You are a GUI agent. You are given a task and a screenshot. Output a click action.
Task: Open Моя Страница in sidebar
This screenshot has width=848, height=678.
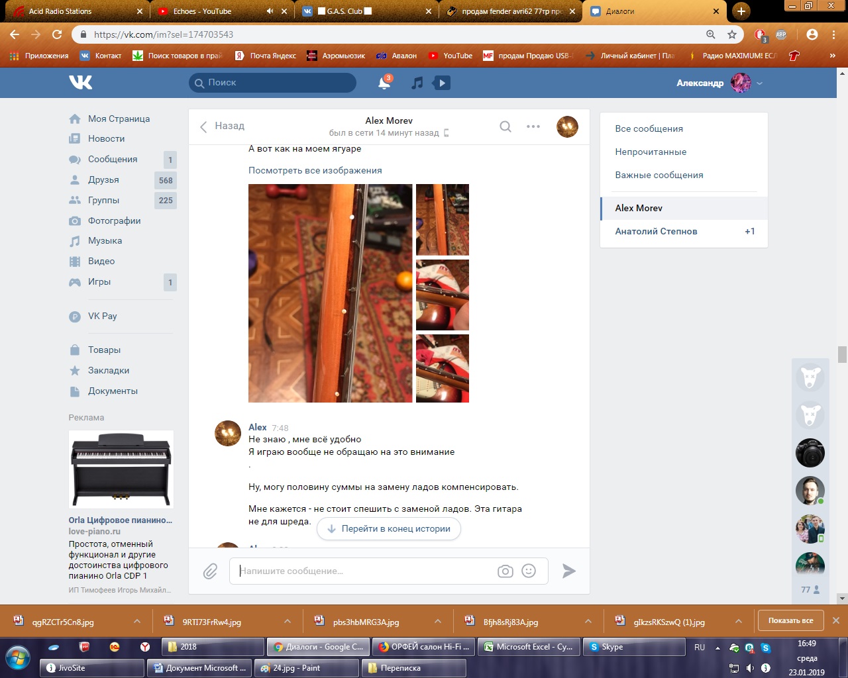[119, 119]
